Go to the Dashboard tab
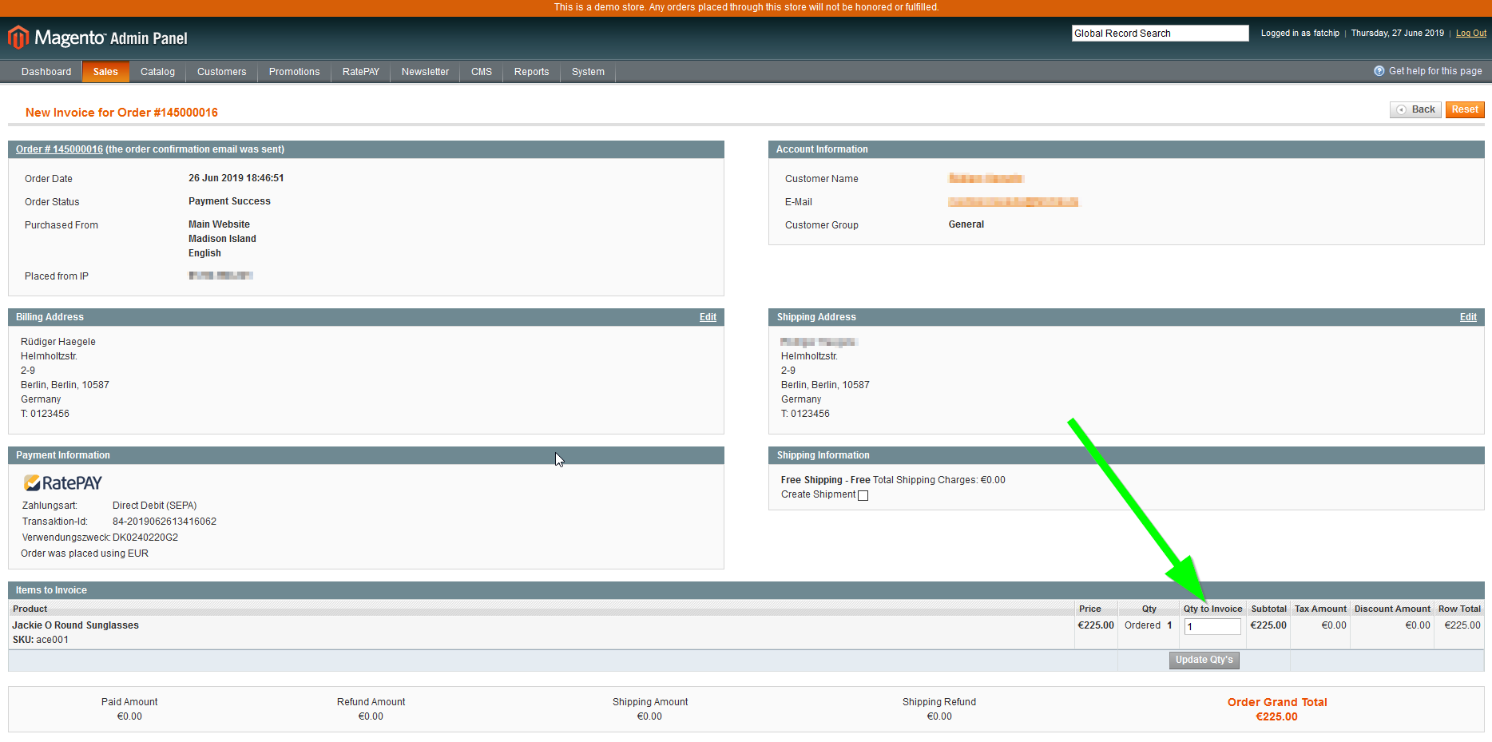The height and width of the screenshot is (742, 1492). point(46,72)
